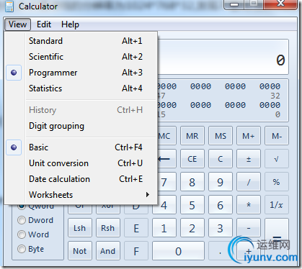Click the CE clear entry button
The width and height of the screenshot is (302, 269).
tap(192, 159)
